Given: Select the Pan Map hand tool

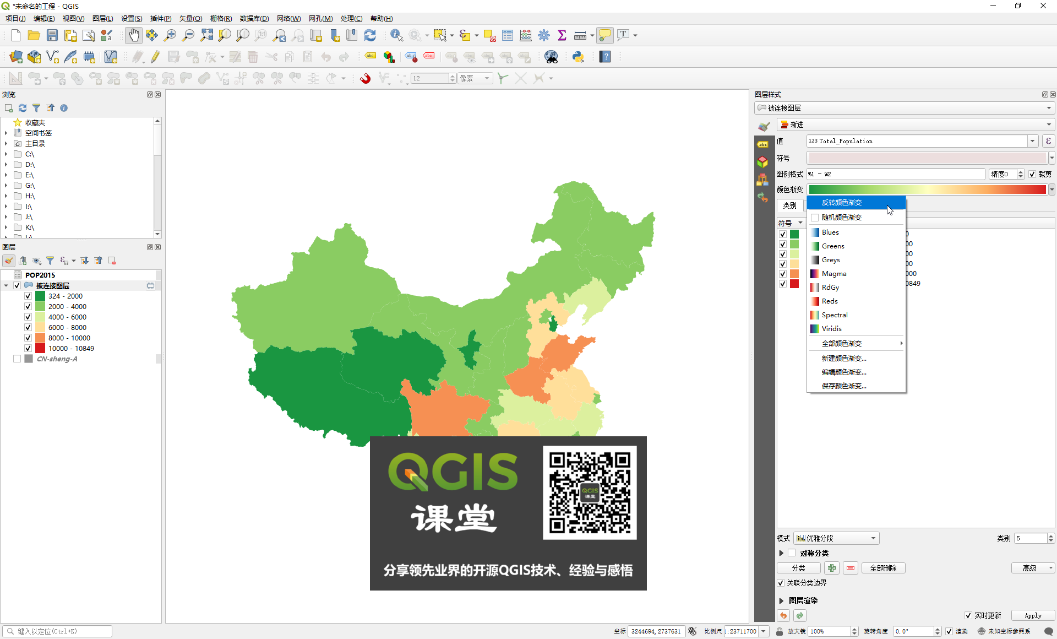Looking at the screenshot, I should click(x=133, y=35).
